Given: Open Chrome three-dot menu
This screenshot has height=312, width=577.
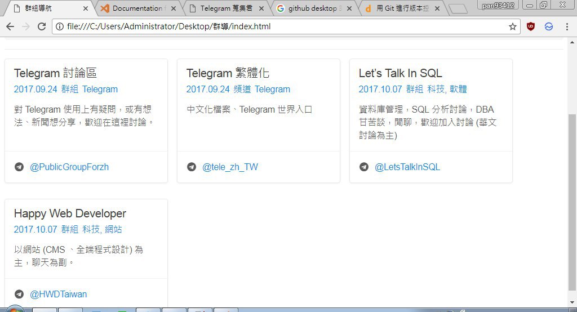Looking at the screenshot, I should click(x=567, y=26).
